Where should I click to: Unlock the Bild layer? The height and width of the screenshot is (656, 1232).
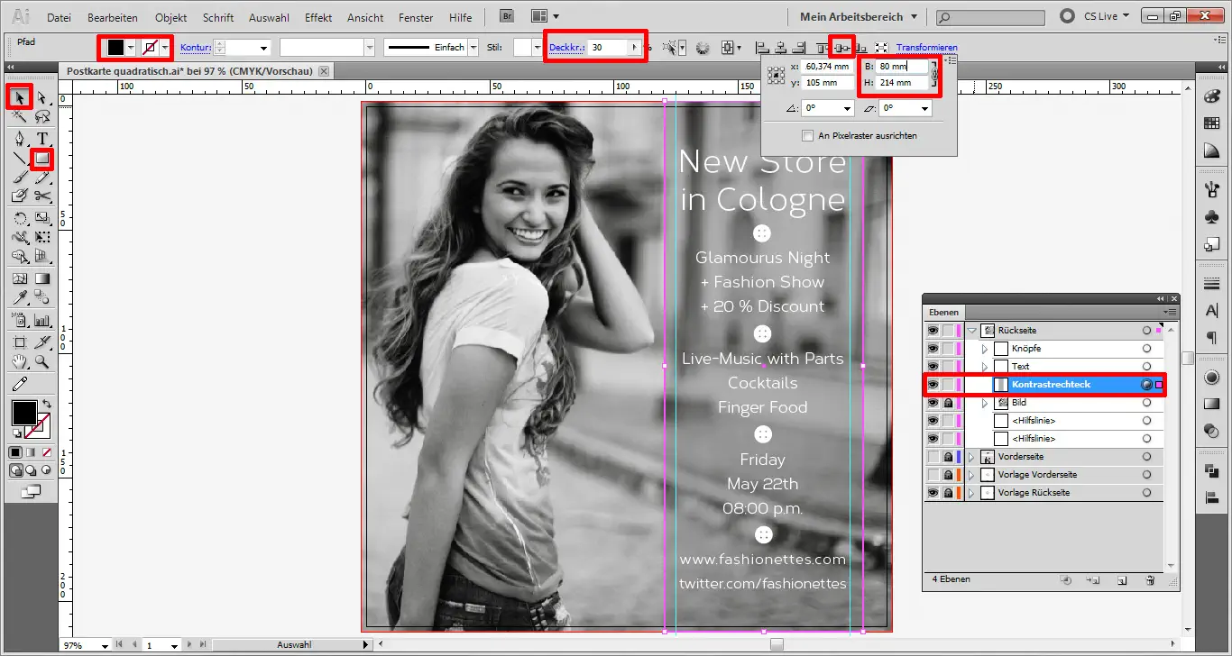coord(948,403)
